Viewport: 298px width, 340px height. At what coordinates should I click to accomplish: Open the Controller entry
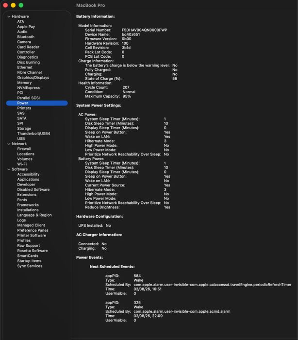(26, 52)
